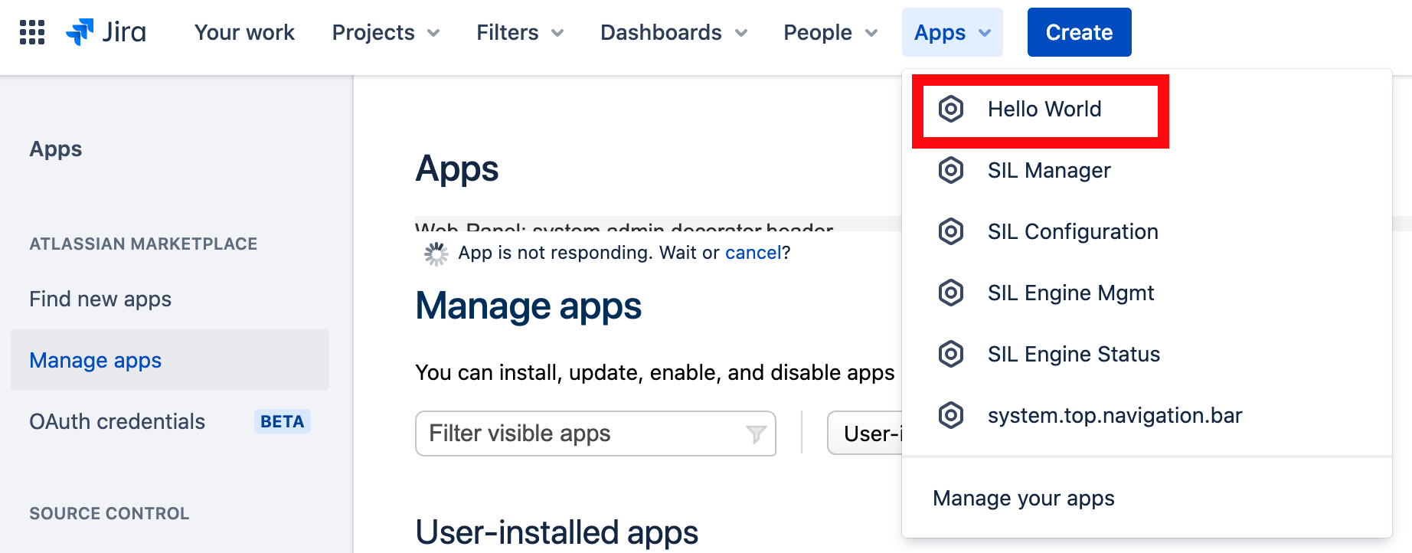Screen dimensions: 1412x553
Task: Open the Dashboards dropdown
Action: pos(674,32)
